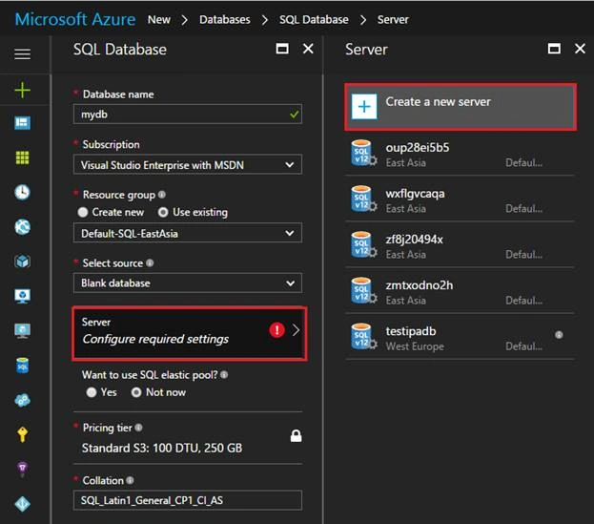The image size is (594, 524).
Task: Open Cloud services sidebar icon
Action: pos(22,400)
